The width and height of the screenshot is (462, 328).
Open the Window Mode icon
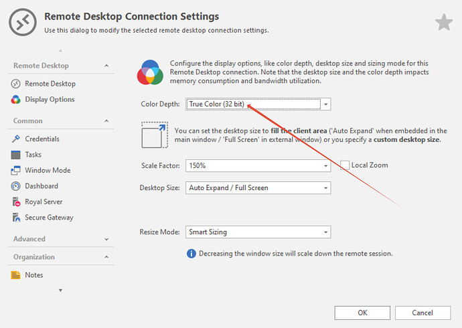click(x=16, y=170)
